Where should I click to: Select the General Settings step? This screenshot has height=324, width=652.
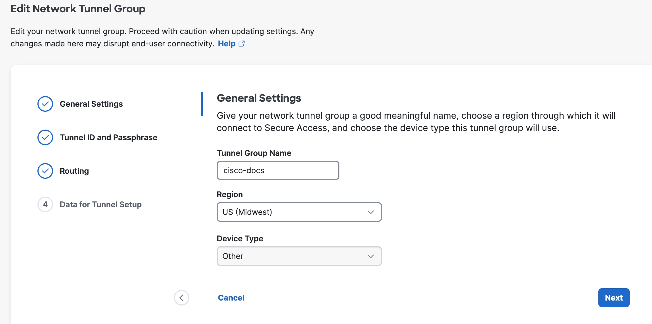[91, 104]
